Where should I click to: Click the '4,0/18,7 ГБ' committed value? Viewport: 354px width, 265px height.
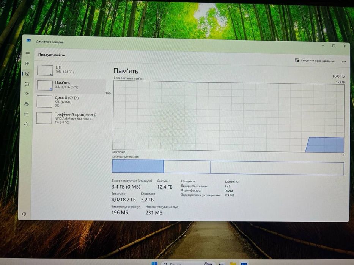[x=123, y=200]
